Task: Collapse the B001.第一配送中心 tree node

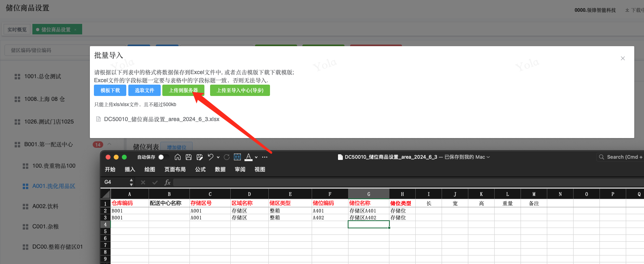Action: (x=109, y=144)
